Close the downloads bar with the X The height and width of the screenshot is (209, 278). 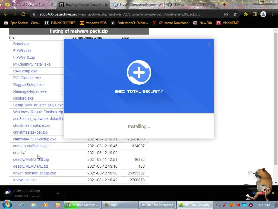tap(273, 193)
